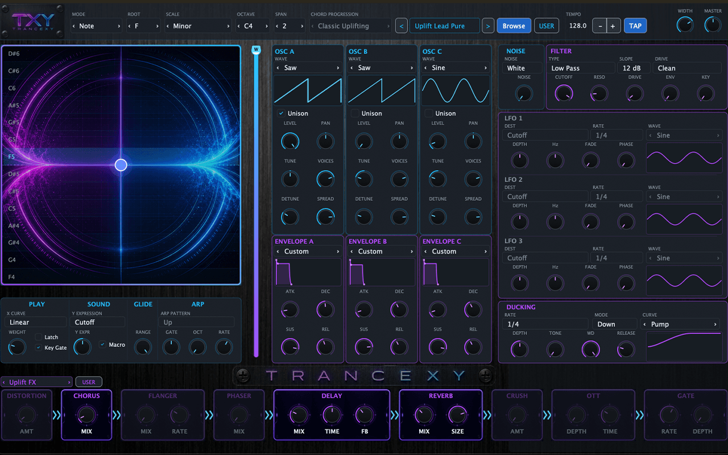Open the Uplift FX preset selector
This screenshot has height=455, width=728.
point(37,382)
